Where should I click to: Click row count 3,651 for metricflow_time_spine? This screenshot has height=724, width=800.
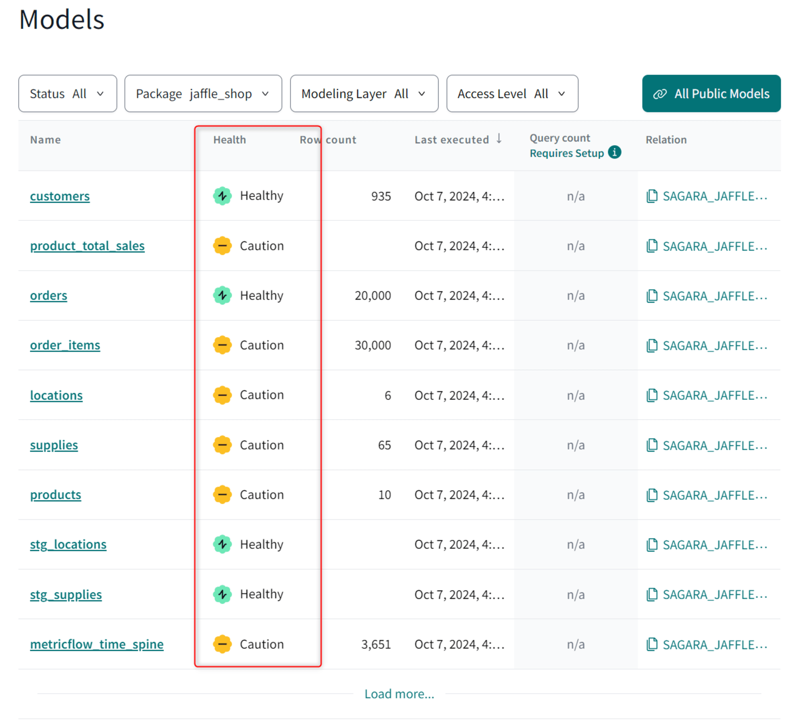coord(376,644)
